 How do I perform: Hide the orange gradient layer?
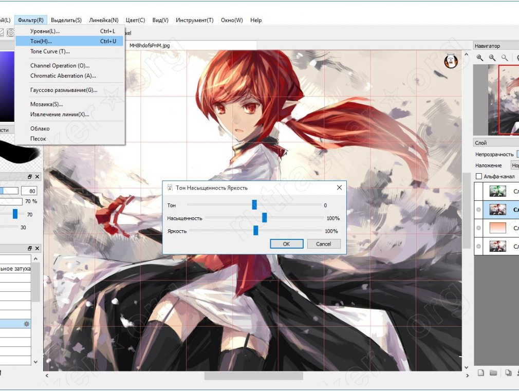point(478,228)
